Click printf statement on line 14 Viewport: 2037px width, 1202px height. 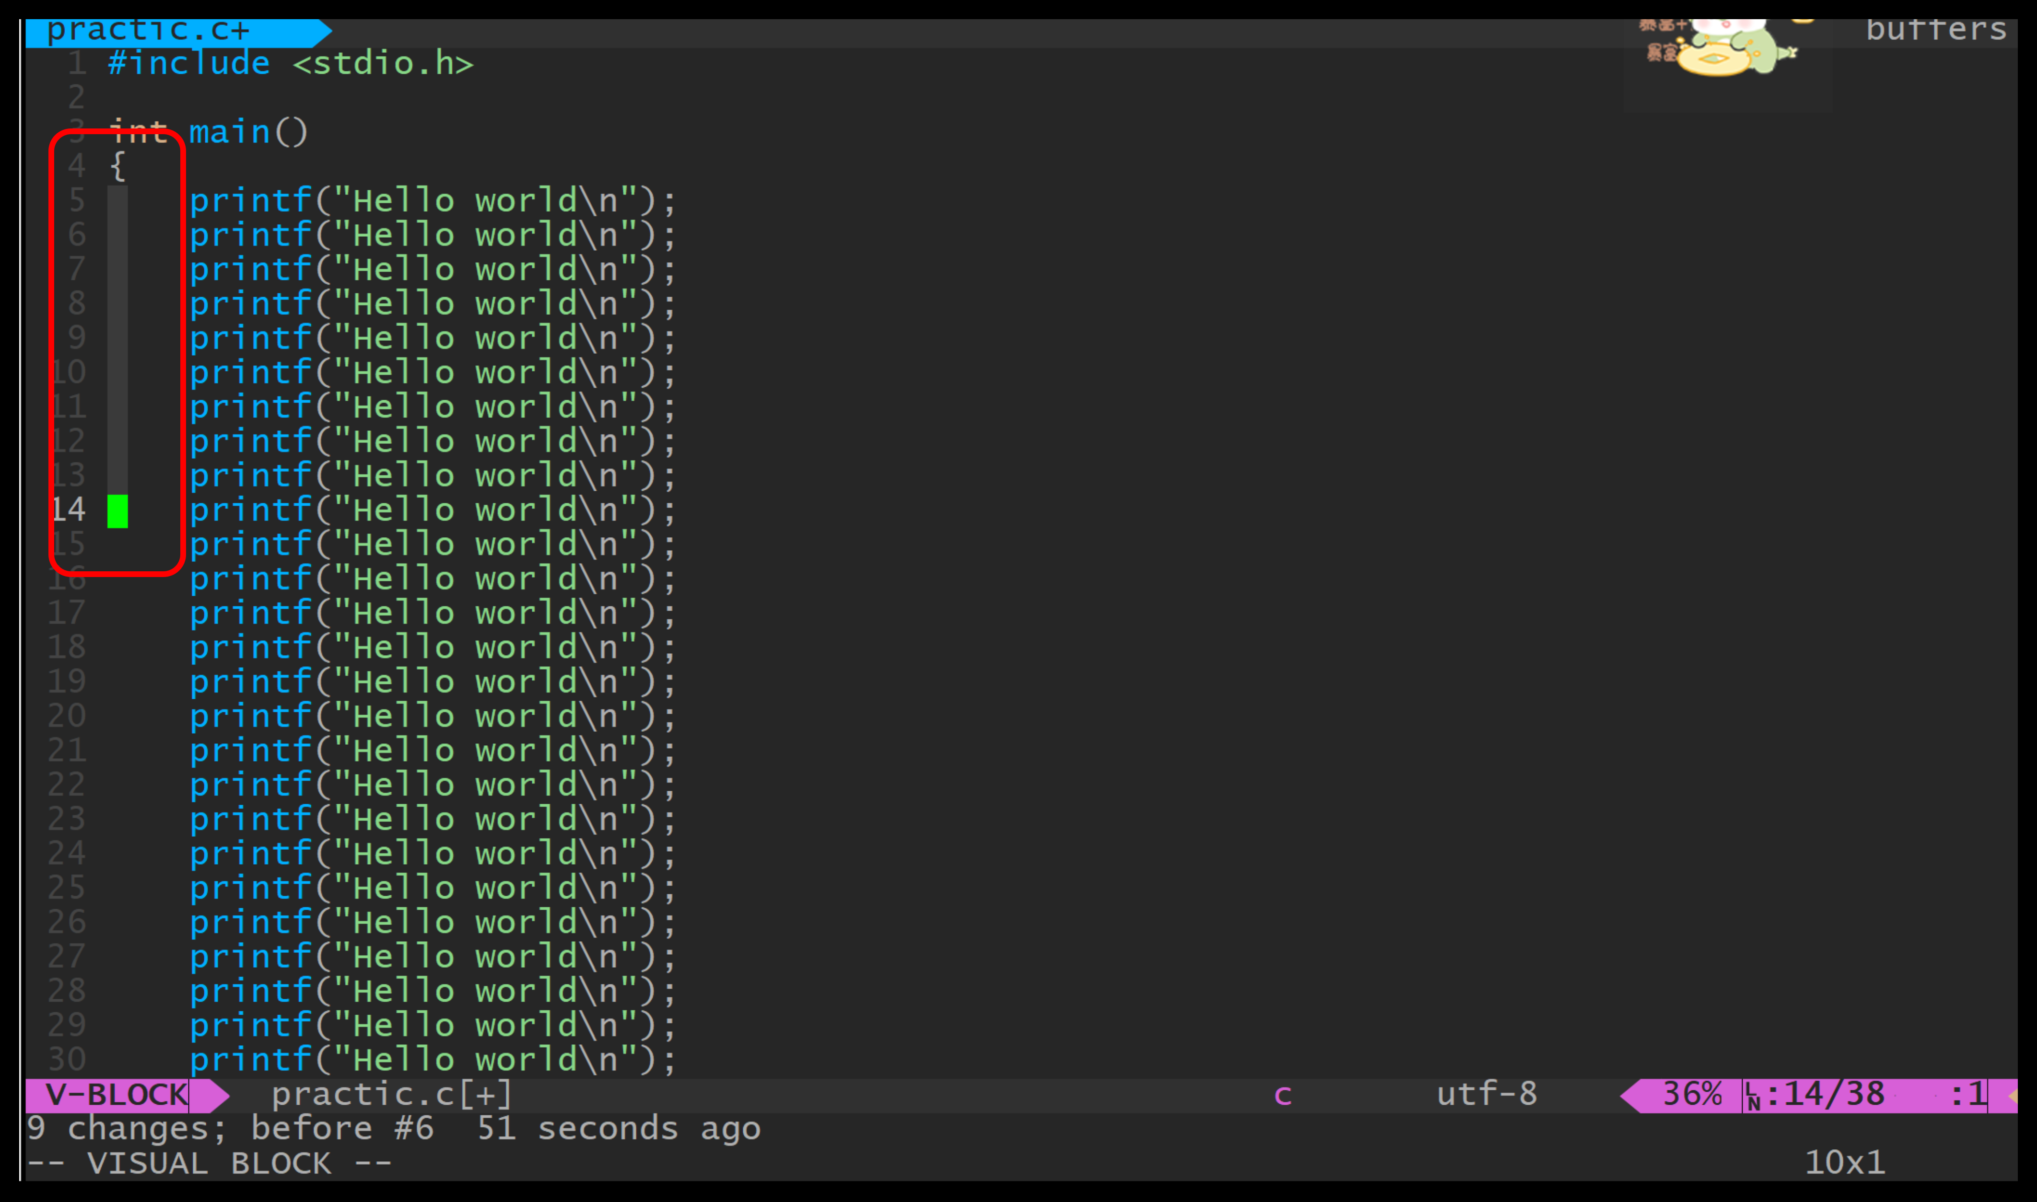point(433,510)
